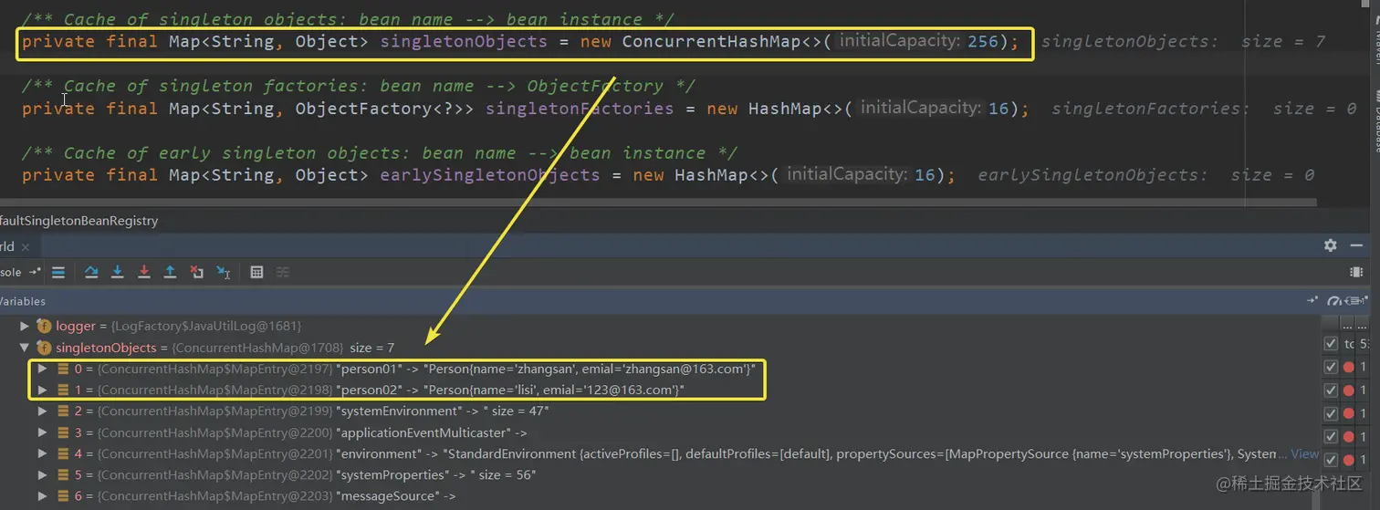Toggle the third checkbox in the breakpoint list

click(x=1331, y=390)
